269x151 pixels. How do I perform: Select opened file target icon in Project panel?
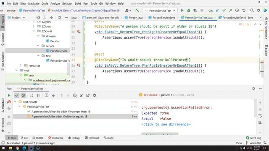click(38, 18)
